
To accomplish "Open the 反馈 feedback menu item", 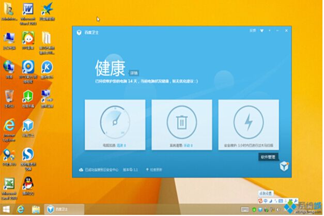I will pos(252,31).
